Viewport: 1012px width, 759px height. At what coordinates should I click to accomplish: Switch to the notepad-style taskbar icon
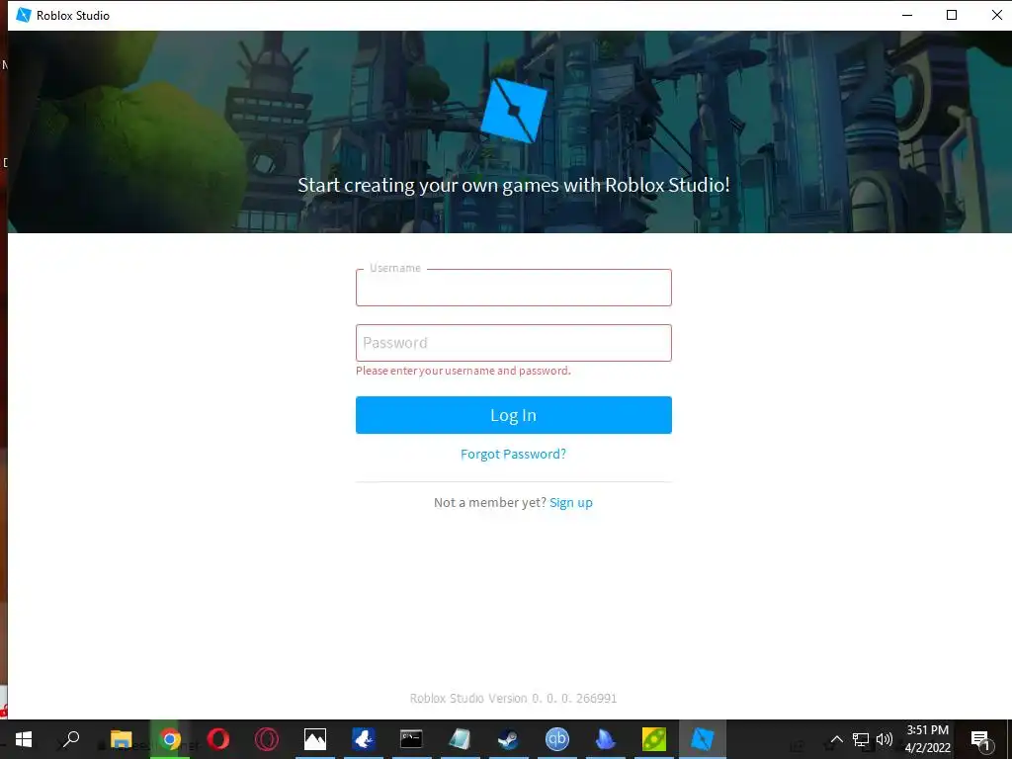click(x=460, y=739)
